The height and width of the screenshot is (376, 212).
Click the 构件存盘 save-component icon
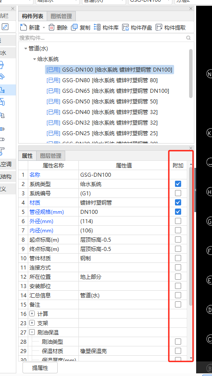(126, 27)
